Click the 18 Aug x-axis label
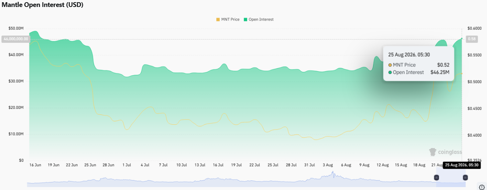 (x=419, y=165)
